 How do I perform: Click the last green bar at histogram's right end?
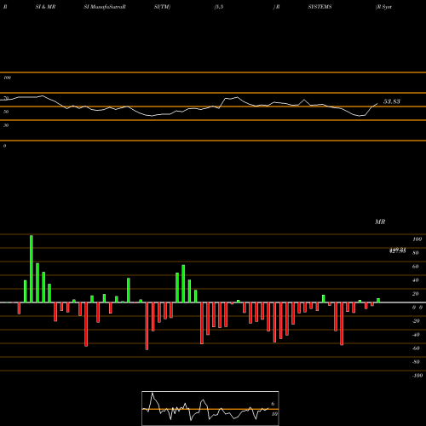tap(378, 301)
